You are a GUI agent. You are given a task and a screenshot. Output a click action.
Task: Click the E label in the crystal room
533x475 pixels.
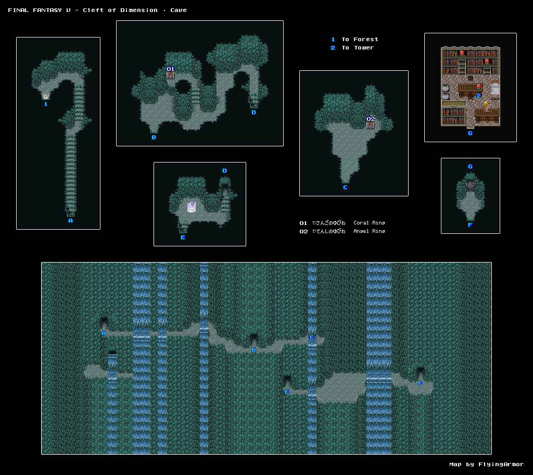point(183,237)
